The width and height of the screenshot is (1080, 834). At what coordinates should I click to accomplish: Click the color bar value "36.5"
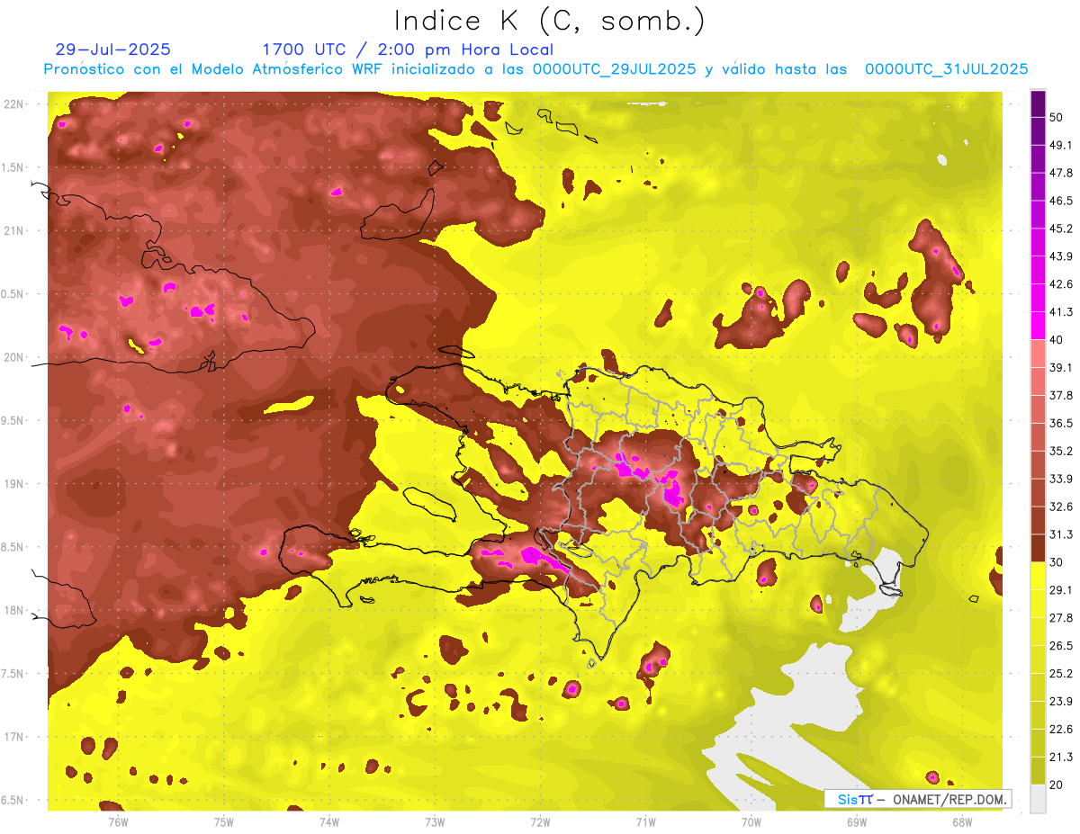pyautogui.click(x=1061, y=423)
